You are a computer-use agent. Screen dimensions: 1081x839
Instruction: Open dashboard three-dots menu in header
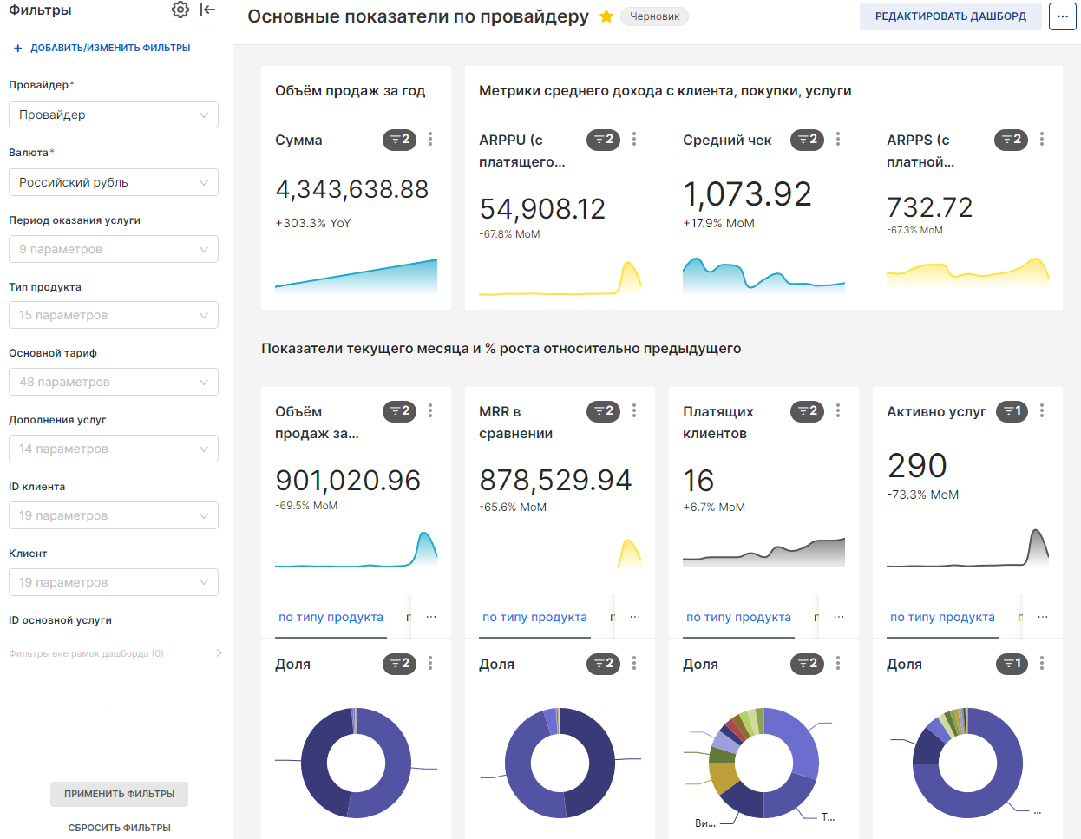pos(1062,16)
